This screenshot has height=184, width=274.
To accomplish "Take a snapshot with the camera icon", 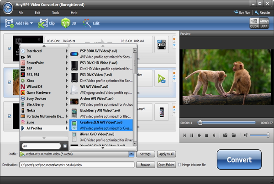I will (225, 135).
